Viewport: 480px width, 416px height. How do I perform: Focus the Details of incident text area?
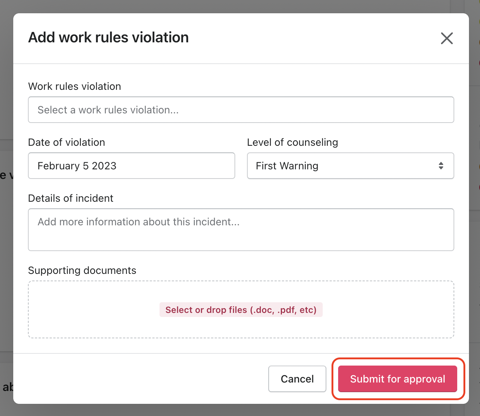241,229
